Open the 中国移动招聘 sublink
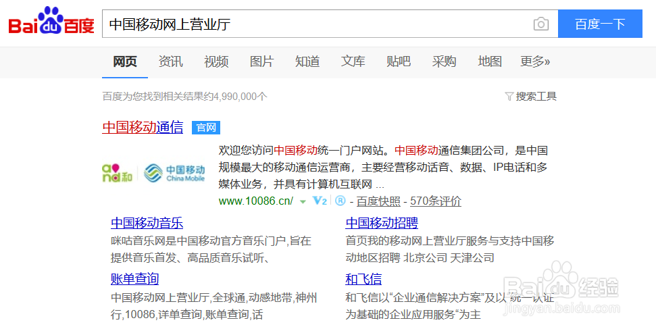Viewport: 656px width, 331px height. tap(382, 223)
